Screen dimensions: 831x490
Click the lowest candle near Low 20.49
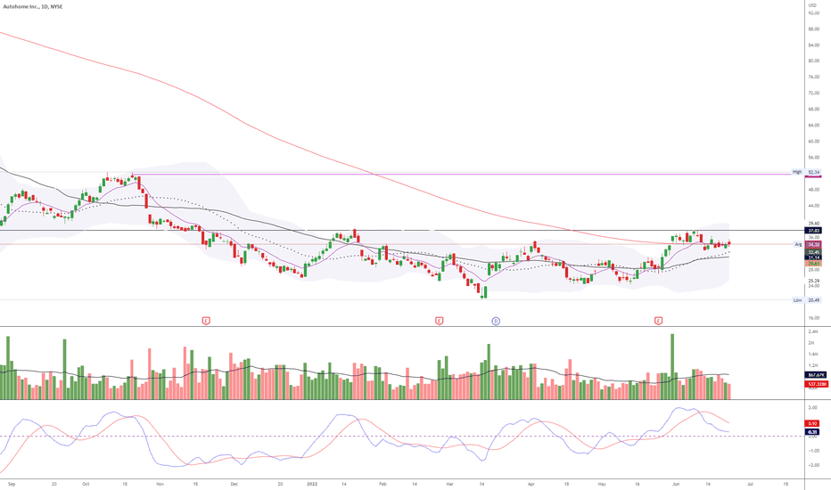(x=481, y=292)
